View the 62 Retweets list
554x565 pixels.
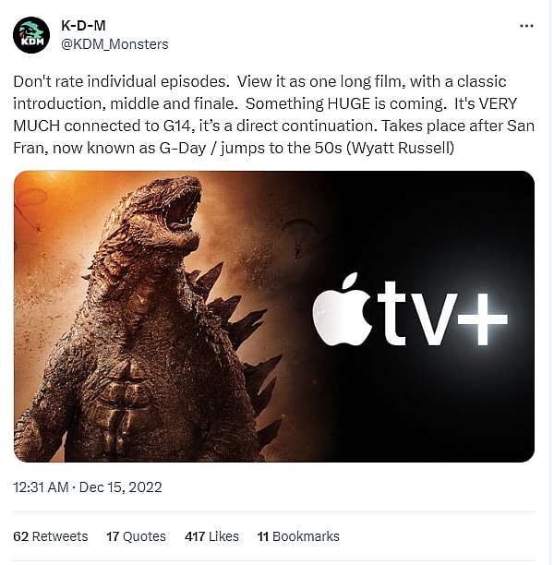click(x=51, y=536)
